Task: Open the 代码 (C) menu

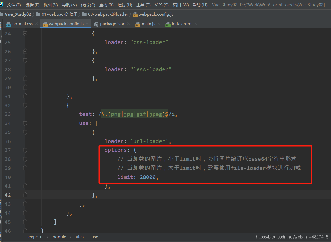Action: (88, 5)
